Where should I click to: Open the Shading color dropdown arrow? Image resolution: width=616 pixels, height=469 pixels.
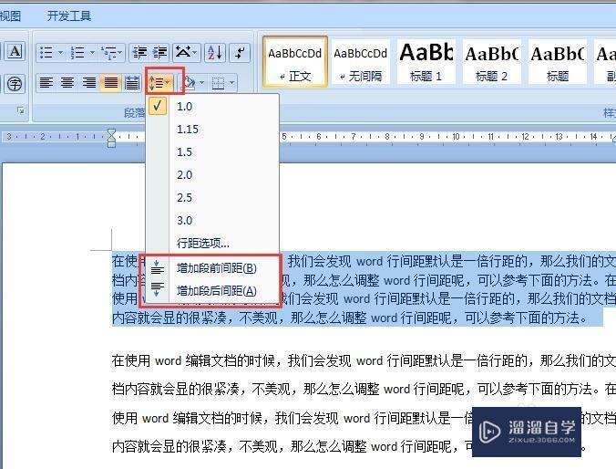click(202, 83)
